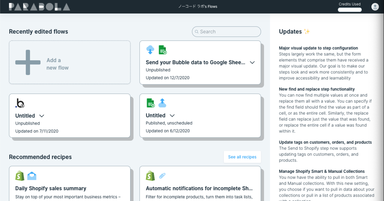Click 'Update tags on customers, orders, and products' heading
The height and width of the screenshot is (201, 384).
pyautogui.click(x=325, y=142)
